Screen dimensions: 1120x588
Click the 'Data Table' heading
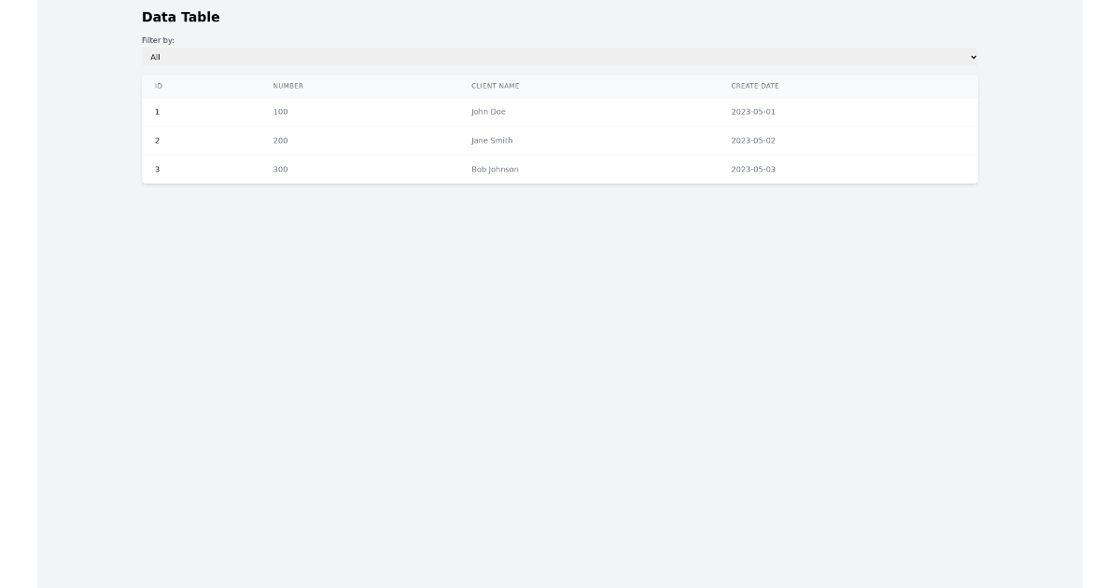click(180, 17)
